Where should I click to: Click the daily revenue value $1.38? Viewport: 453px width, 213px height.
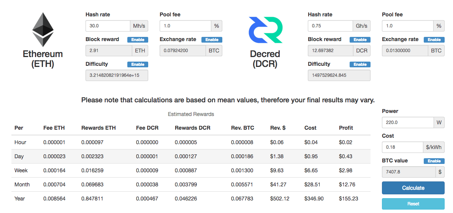(x=277, y=156)
